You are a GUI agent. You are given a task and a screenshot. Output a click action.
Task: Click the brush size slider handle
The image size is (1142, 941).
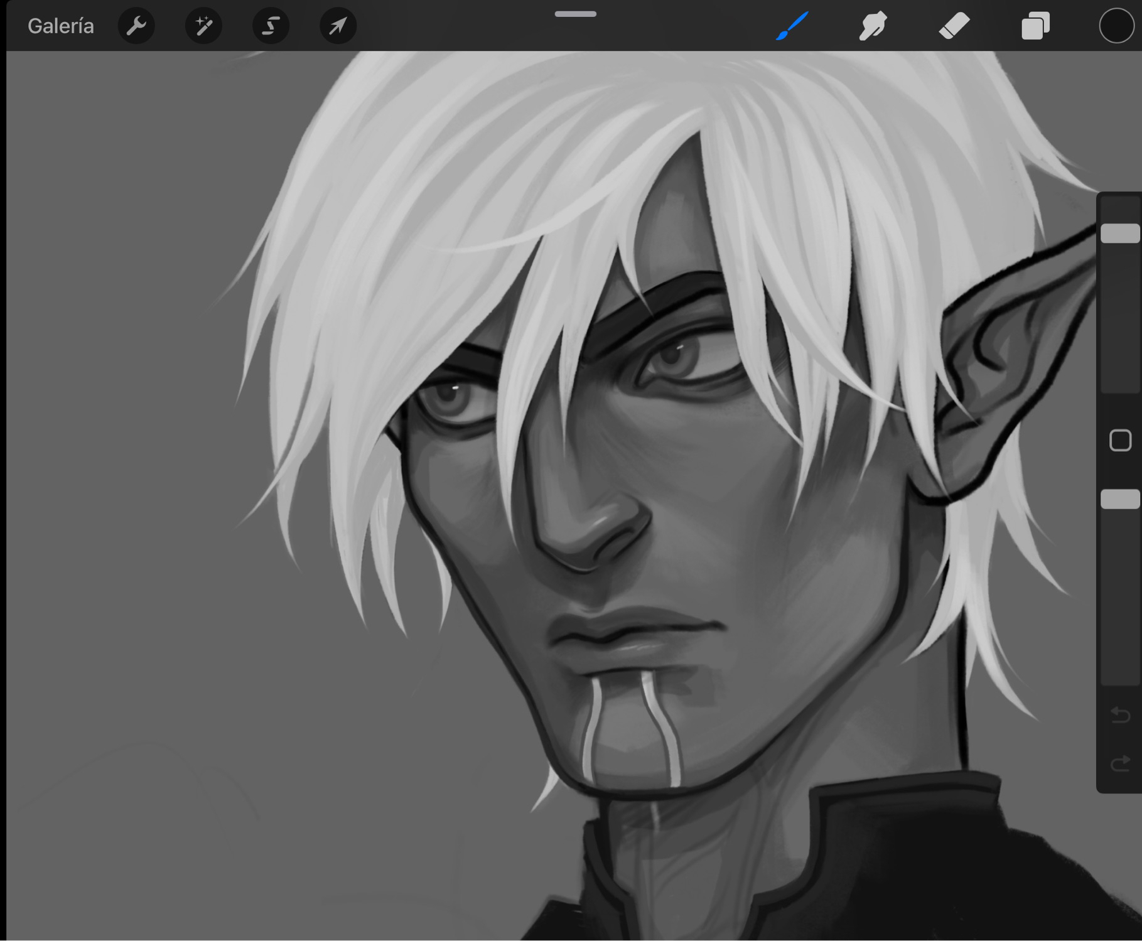pos(1120,234)
